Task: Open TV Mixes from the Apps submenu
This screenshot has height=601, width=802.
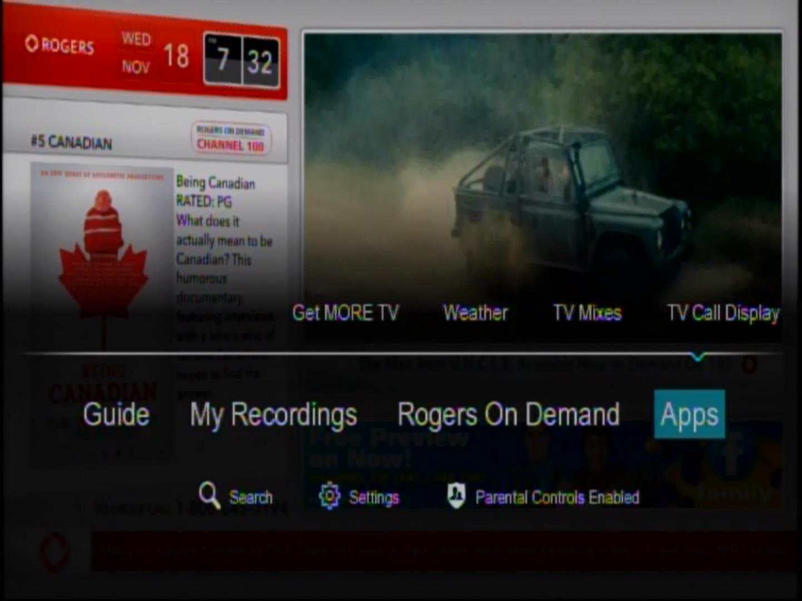Action: pyautogui.click(x=587, y=313)
